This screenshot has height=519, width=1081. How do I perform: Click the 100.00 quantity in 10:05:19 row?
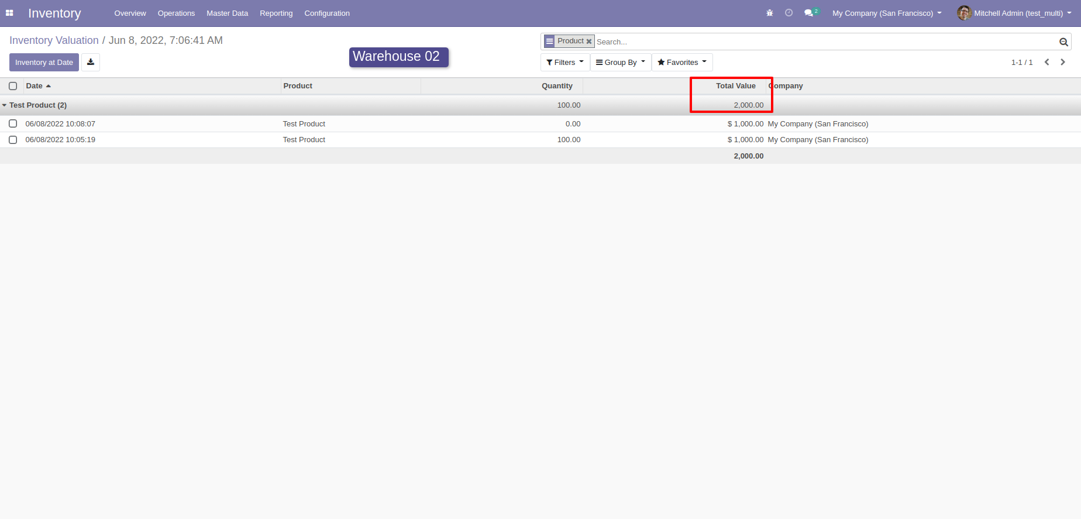[x=569, y=140]
